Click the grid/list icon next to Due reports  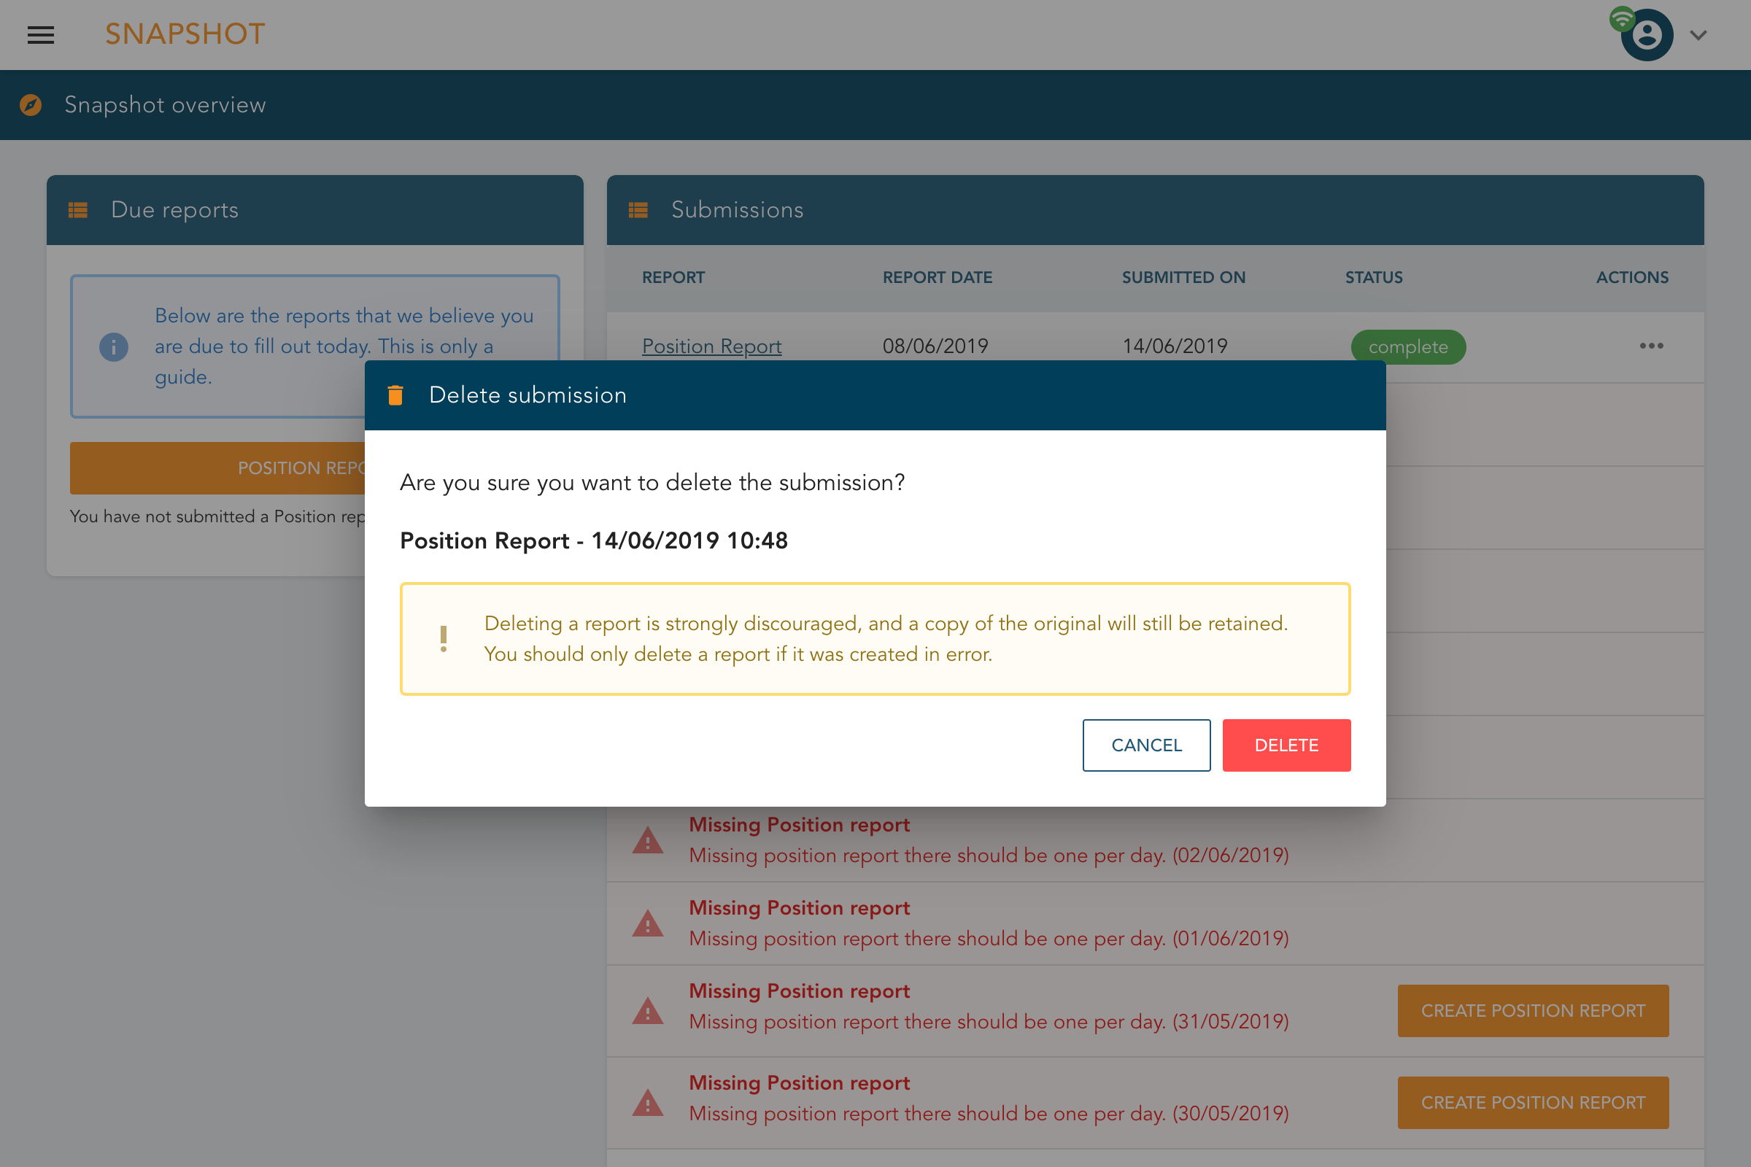tap(77, 211)
